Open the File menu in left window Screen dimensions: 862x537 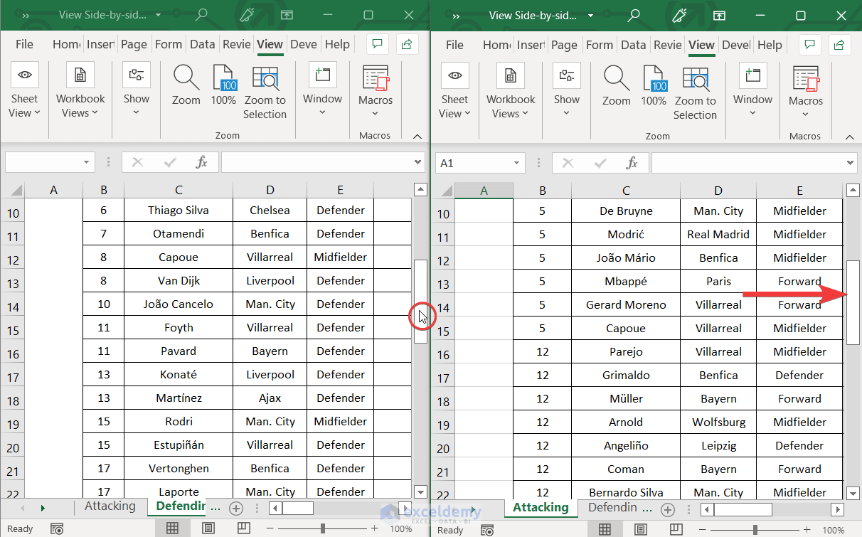coord(23,44)
